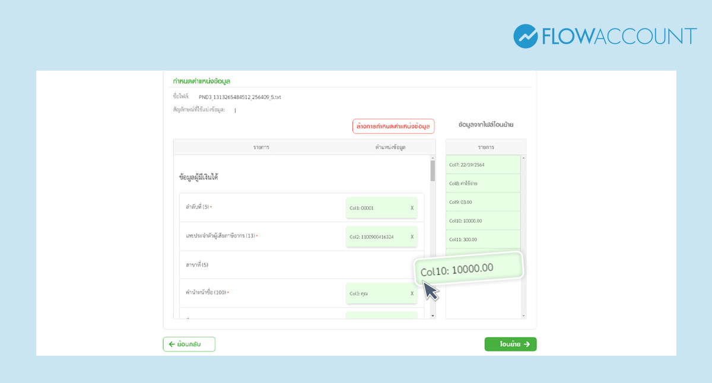712x383 pixels.
Task: Remove the Col1: 00001 mapping with X
Action: pyautogui.click(x=412, y=208)
